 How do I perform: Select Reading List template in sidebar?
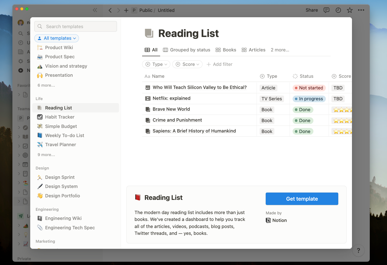click(x=76, y=108)
